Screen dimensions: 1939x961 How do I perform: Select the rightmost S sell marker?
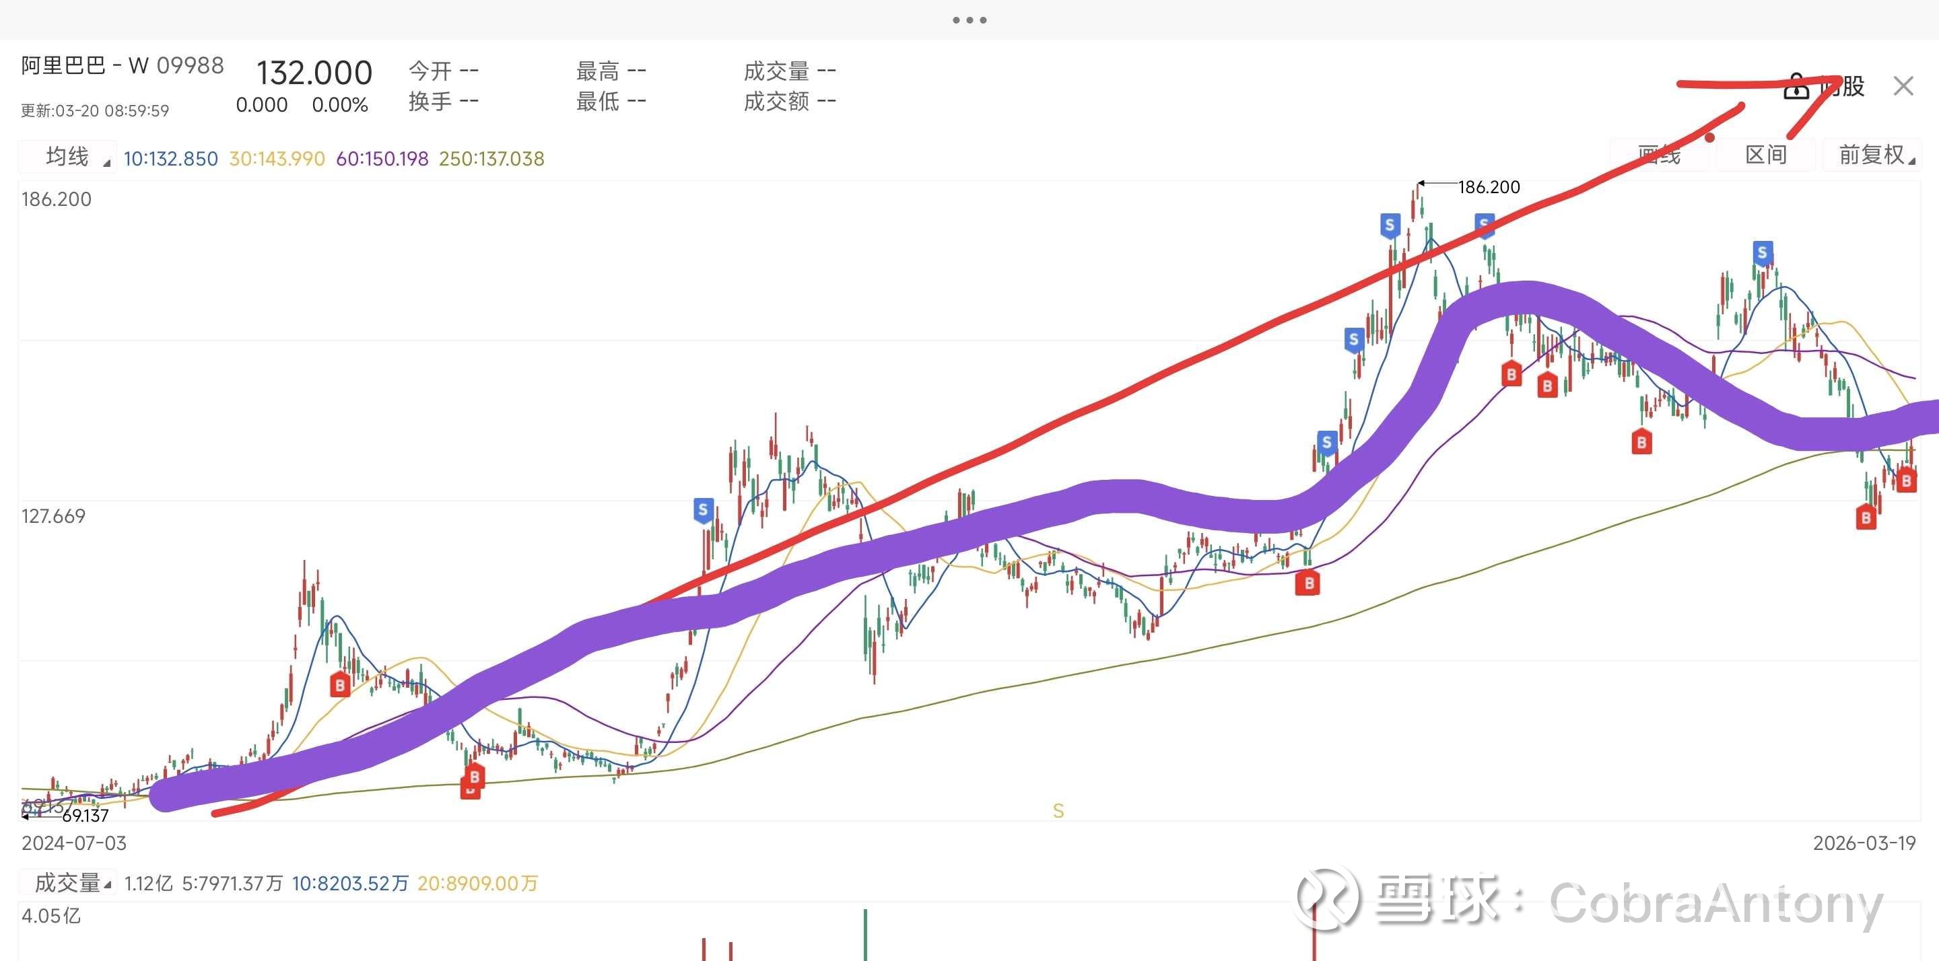(x=1762, y=252)
